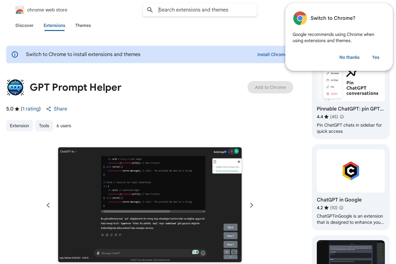
Task: Open the Discover tab
Action: coord(24,25)
